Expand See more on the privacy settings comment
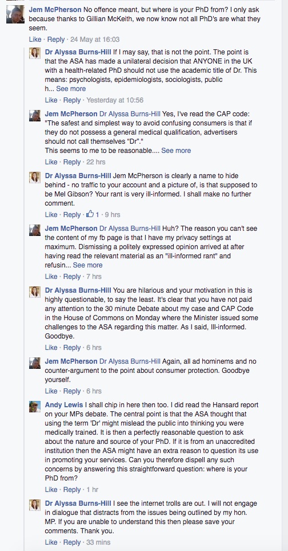Screen dimensions: 288x551 tap(87, 265)
